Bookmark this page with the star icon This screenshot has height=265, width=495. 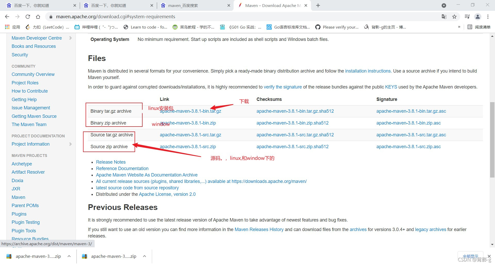point(454,17)
